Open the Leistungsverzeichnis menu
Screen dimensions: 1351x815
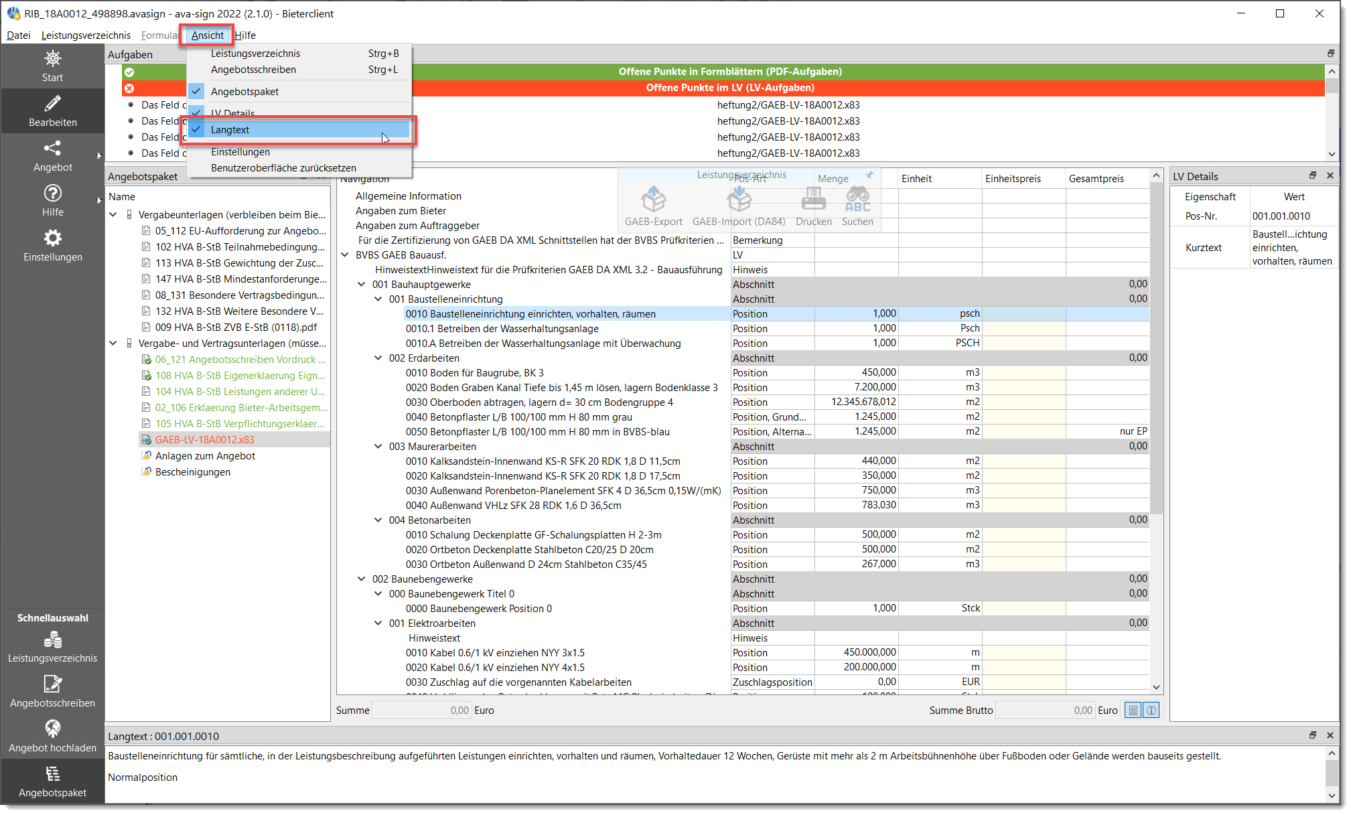[x=86, y=35]
